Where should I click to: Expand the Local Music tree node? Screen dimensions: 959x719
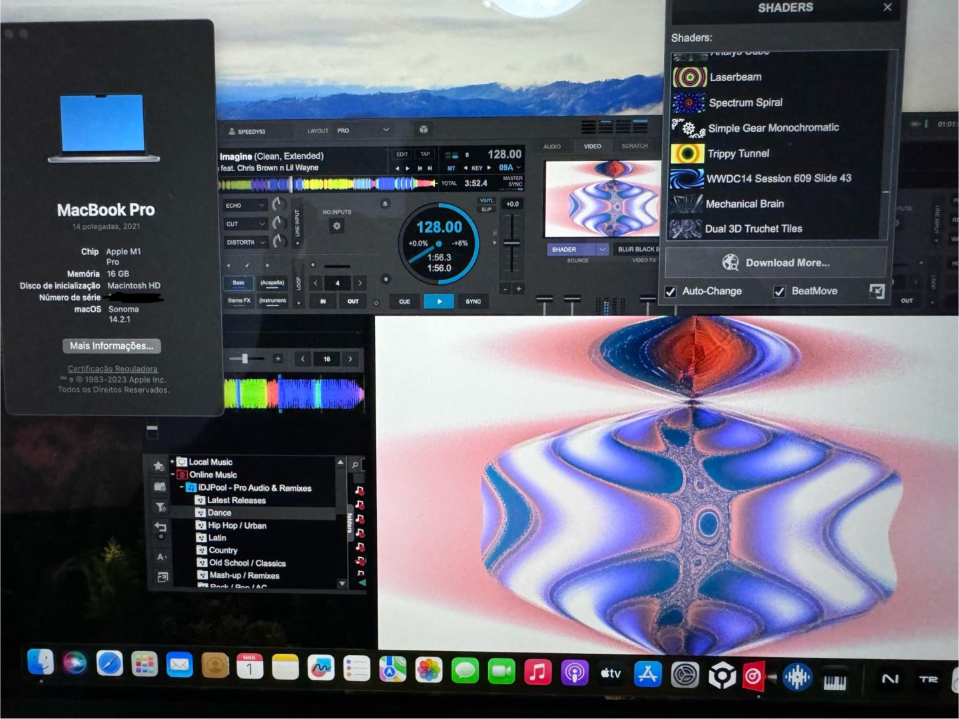pyautogui.click(x=172, y=461)
